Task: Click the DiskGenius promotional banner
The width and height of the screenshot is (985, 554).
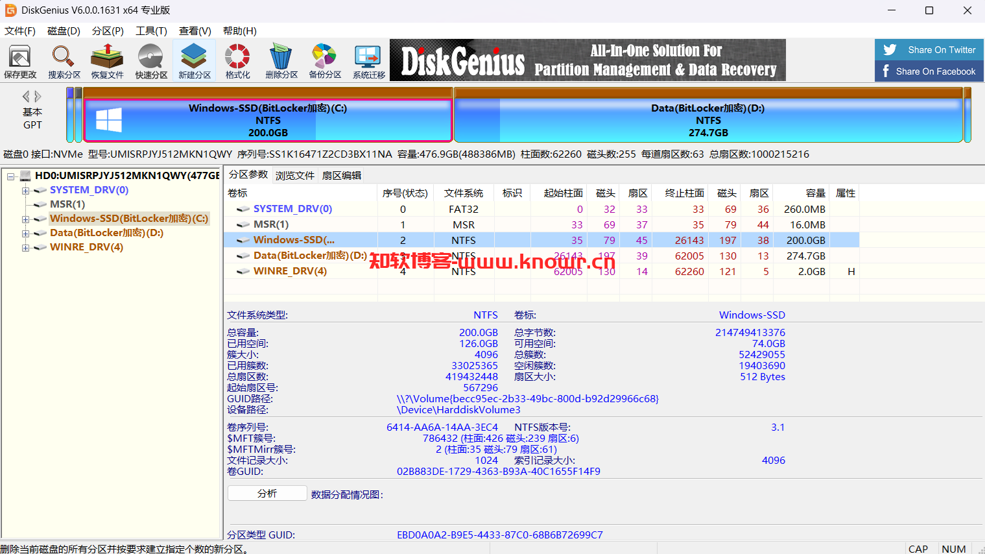Action: click(x=587, y=60)
